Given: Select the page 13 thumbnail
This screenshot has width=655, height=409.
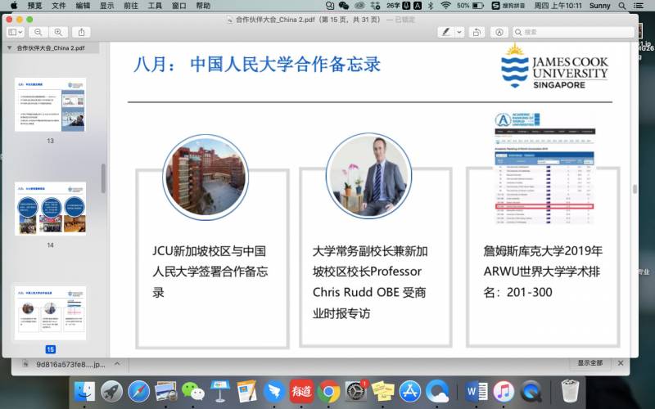Looking at the screenshot, I should point(50,105).
